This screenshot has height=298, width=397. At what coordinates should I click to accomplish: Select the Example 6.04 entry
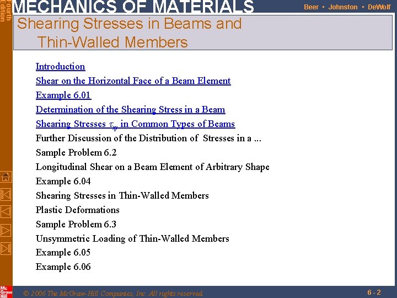pos(63,181)
